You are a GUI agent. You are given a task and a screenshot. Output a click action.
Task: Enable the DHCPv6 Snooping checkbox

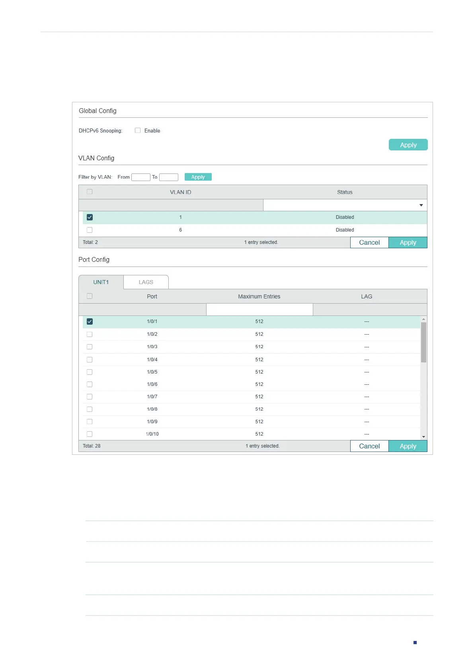point(138,130)
